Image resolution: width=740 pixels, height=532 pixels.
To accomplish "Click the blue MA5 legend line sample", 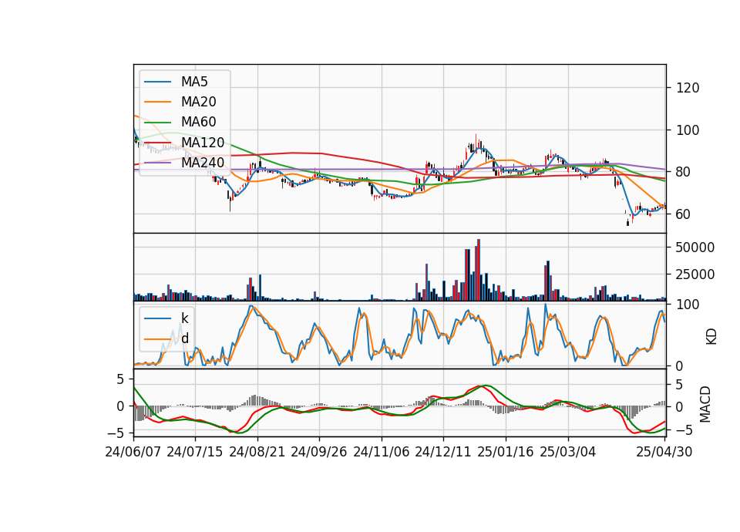I will [x=157, y=82].
